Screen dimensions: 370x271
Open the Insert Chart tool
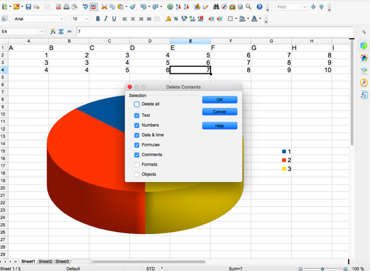click(197, 7)
